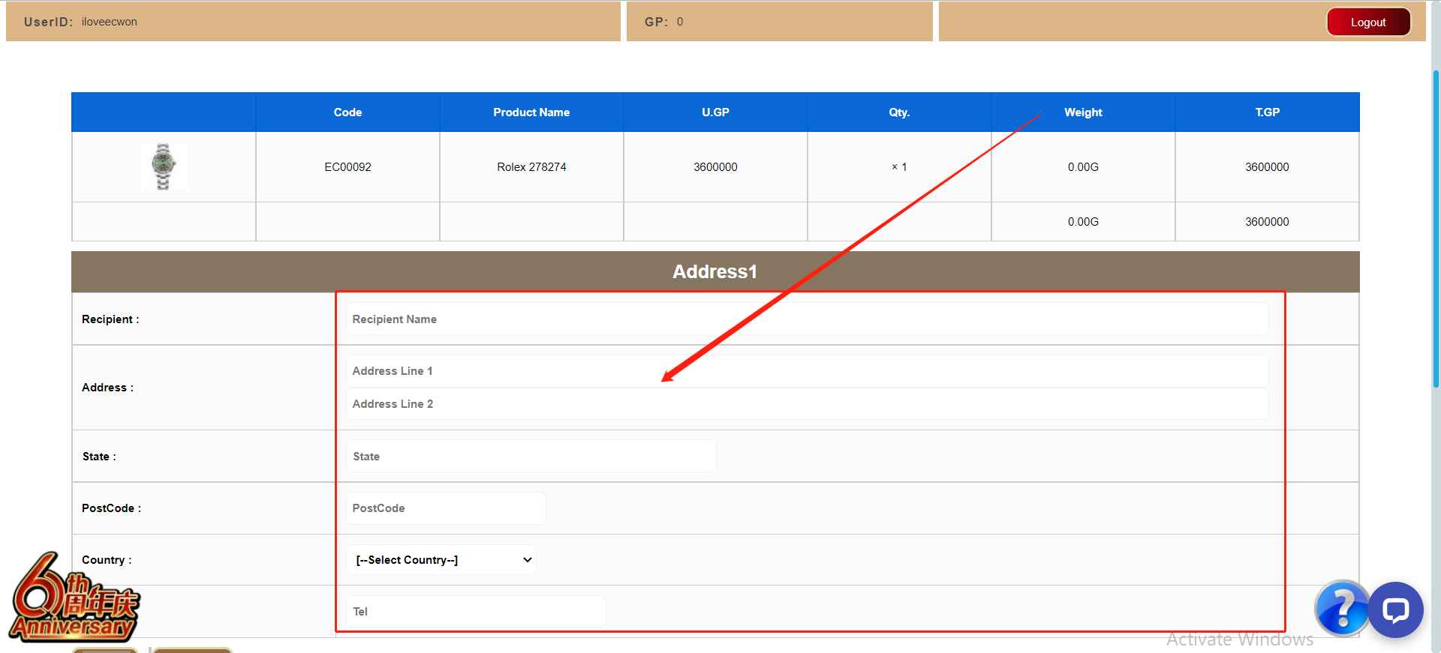Select the unit GP 3600000 cell
Screen dimensions: 1441x653
point(715,167)
